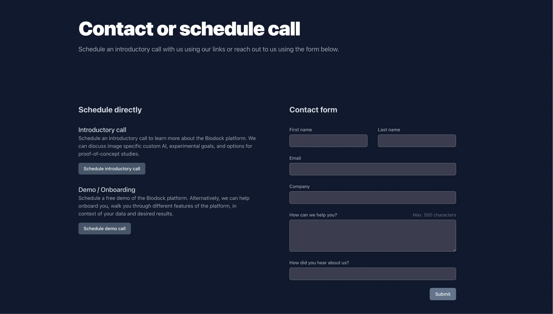Click the textarea resize handle
Viewport: 553px width, 314px height.
(454, 250)
